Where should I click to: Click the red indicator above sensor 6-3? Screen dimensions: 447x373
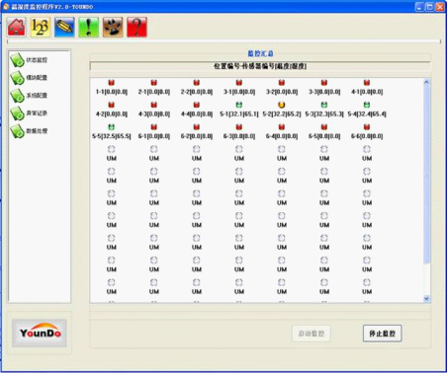tap(239, 127)
